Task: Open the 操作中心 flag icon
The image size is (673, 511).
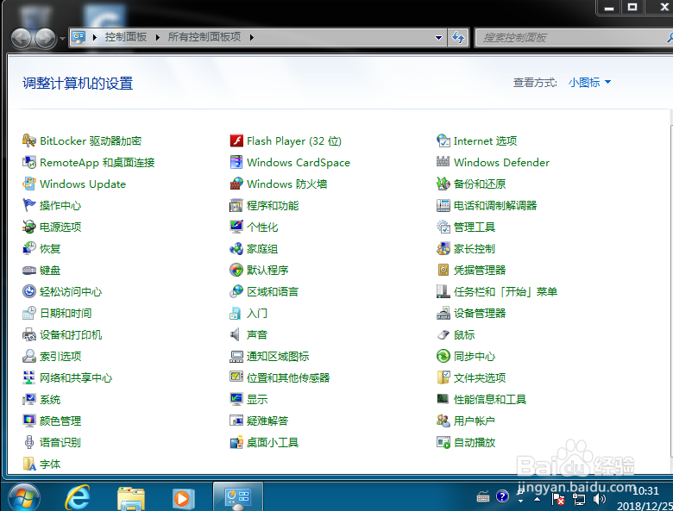Action: click(29, 205)
